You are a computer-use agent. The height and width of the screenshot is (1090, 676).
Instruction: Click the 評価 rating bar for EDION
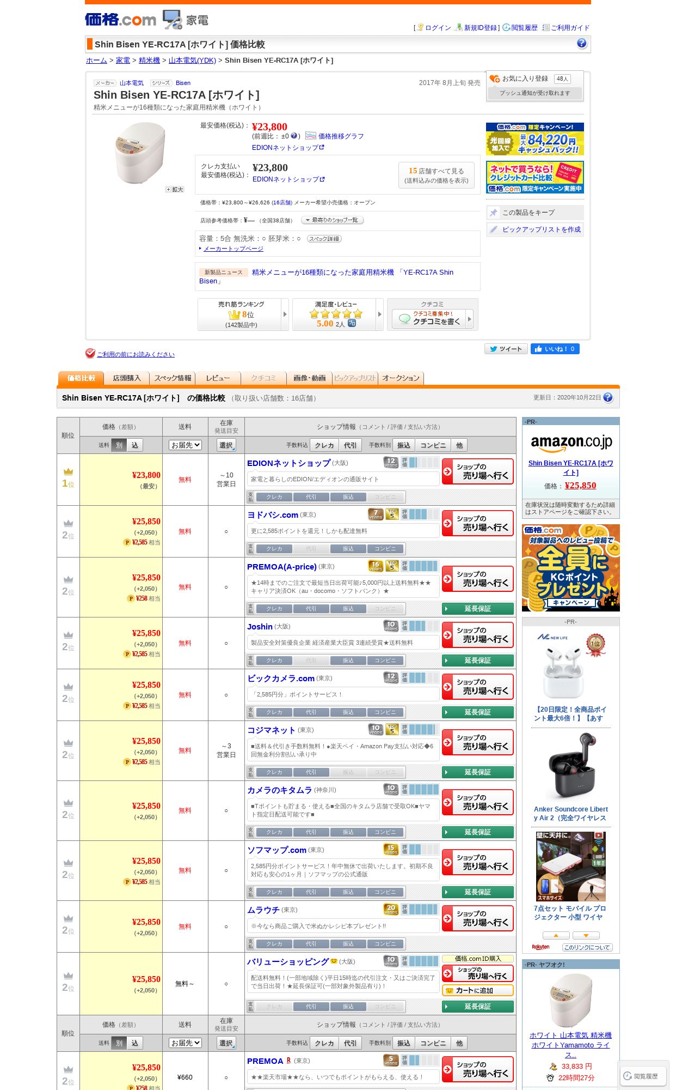click(x=420, y=463)
